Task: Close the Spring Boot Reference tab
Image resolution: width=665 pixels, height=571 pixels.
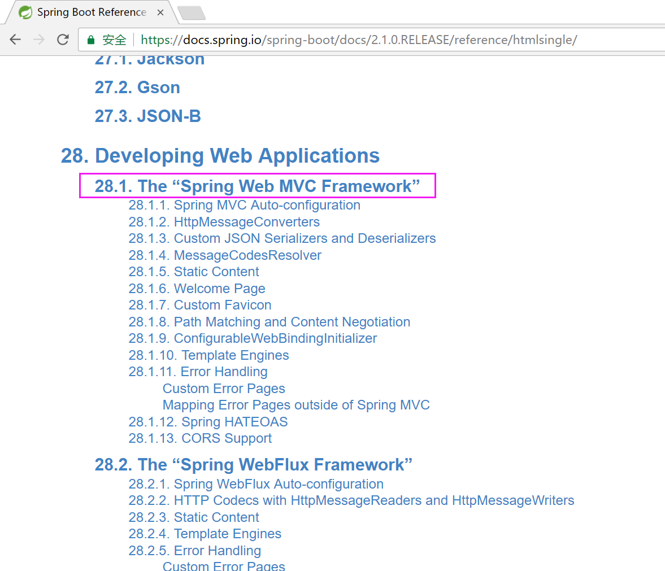Action: (x=160, y=12)
